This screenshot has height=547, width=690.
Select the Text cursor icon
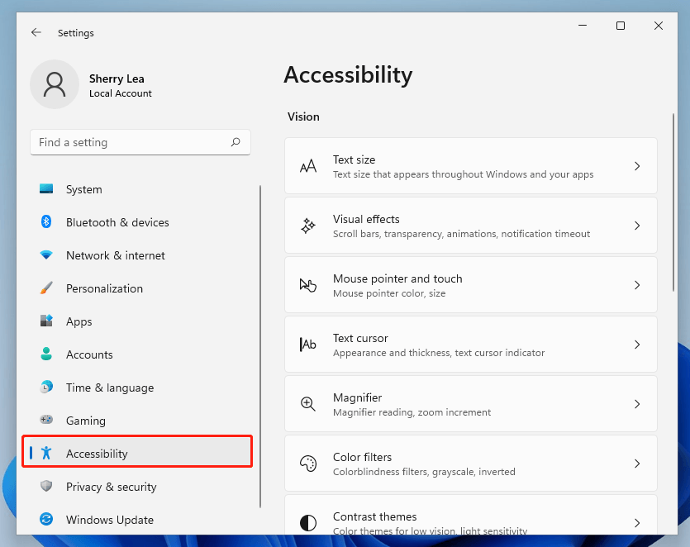tap(308, 344)
